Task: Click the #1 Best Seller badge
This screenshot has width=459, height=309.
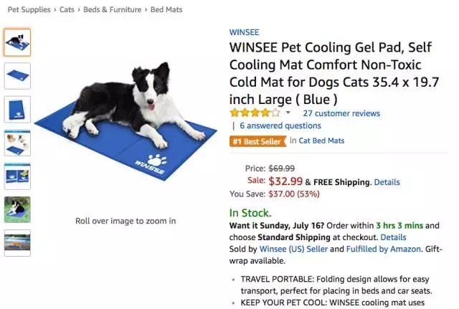Action: (x=257, y=142)
